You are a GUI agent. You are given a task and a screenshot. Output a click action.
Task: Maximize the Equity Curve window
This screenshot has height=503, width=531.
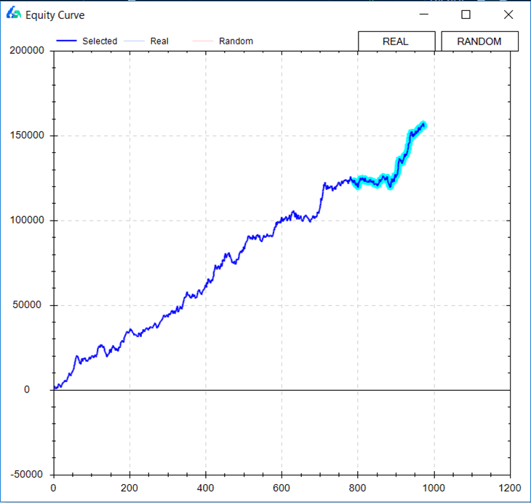coord(466,15)
